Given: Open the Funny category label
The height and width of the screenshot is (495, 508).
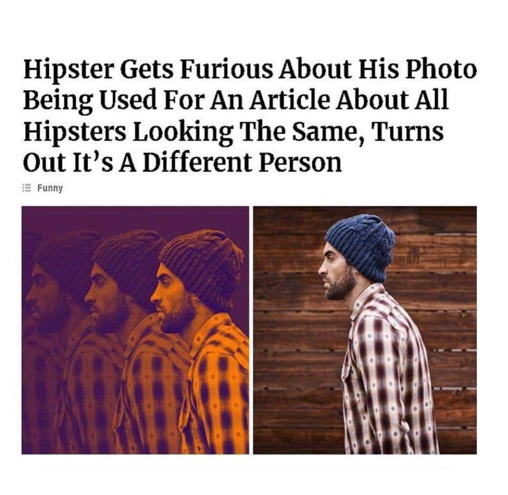Looking at the screenshot, I should coord(50,188).
